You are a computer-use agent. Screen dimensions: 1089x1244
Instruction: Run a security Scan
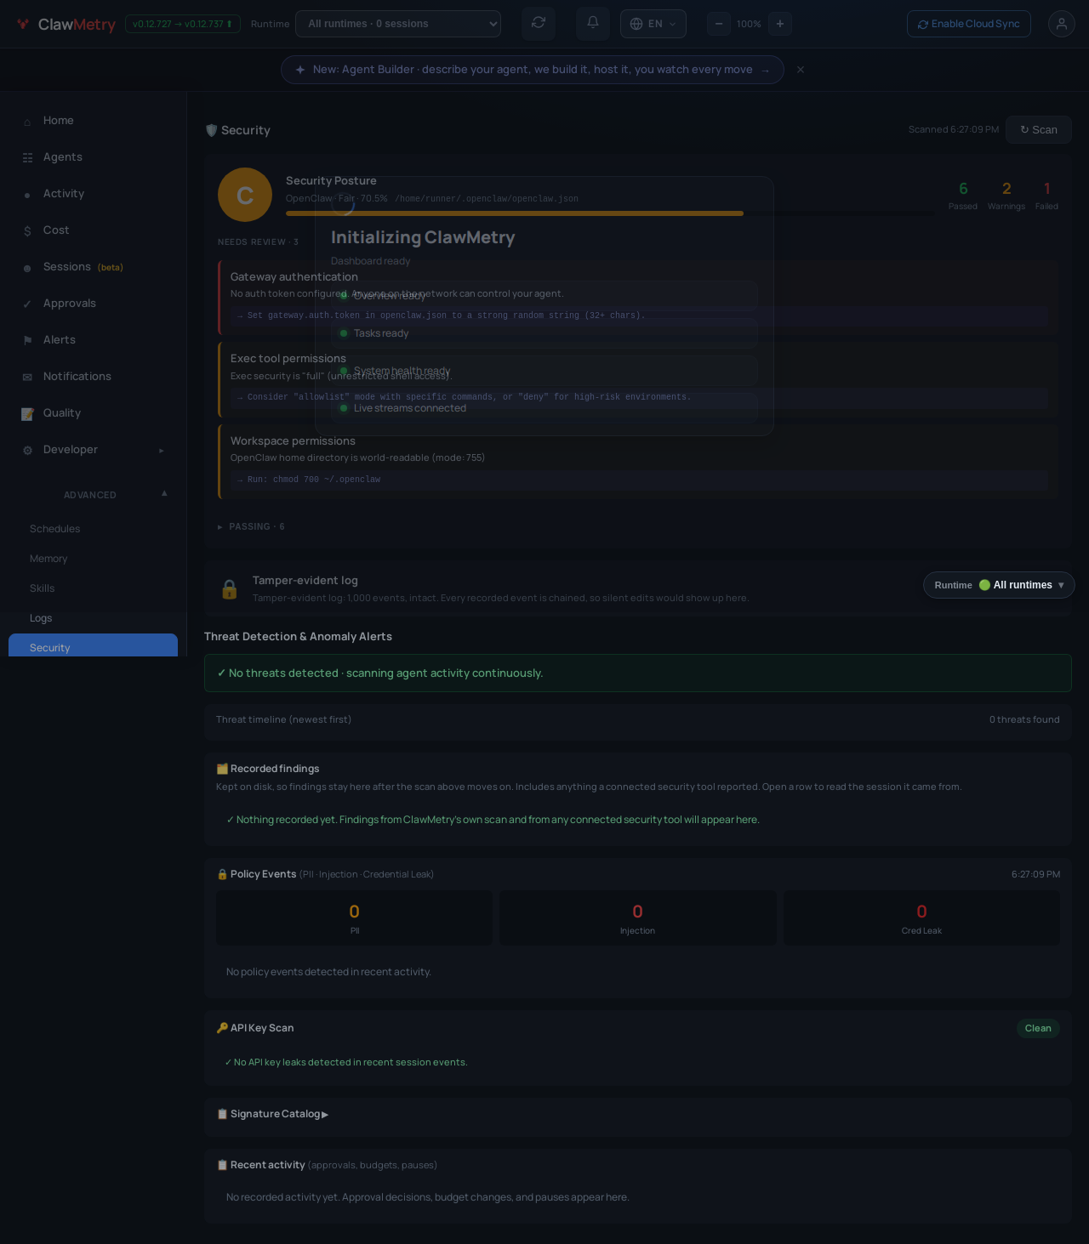[x=1039, y=130]
